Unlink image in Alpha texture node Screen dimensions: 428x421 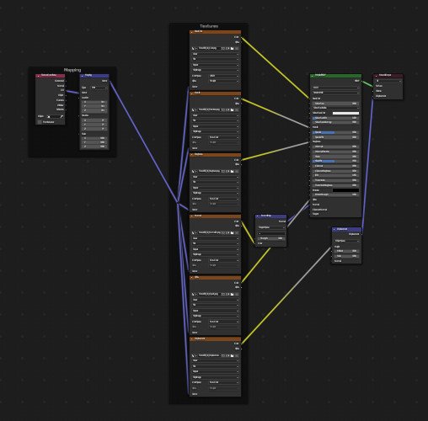click(237, 294)
